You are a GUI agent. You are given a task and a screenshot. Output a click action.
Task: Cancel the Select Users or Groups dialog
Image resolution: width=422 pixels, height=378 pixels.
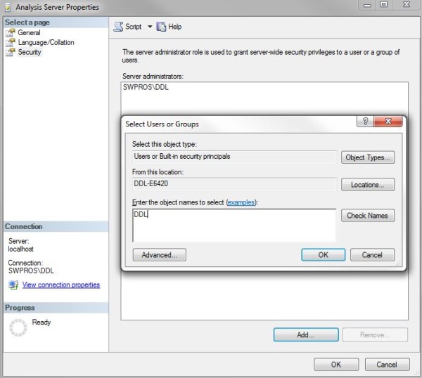pos(372,255)
